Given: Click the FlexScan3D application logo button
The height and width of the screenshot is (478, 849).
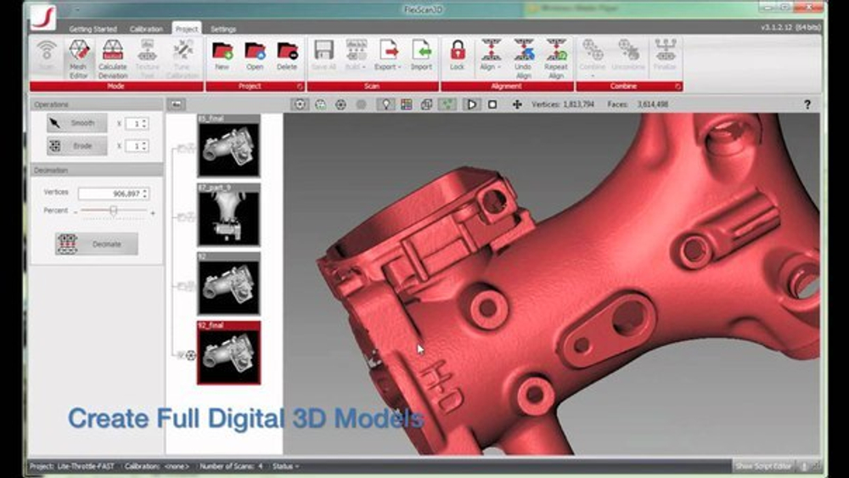Looking at the screenshot, I should coord(43,17).
